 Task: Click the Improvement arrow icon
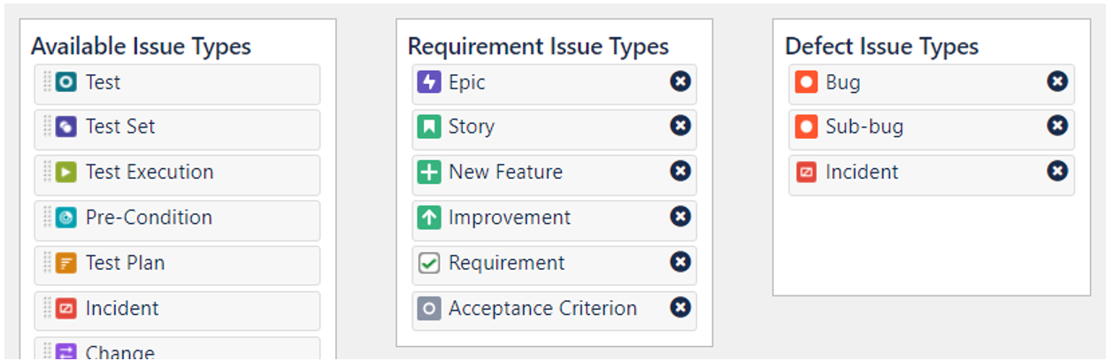click(428, 218)
